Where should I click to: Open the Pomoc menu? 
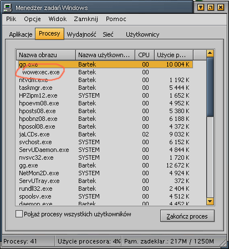pos(116,19)
